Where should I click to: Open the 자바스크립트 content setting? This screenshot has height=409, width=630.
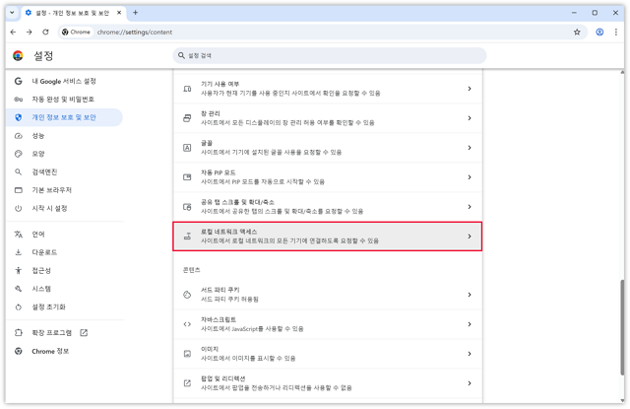click(328, 324)
